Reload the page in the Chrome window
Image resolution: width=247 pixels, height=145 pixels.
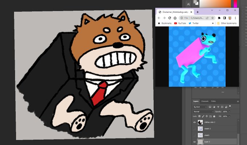170,18
